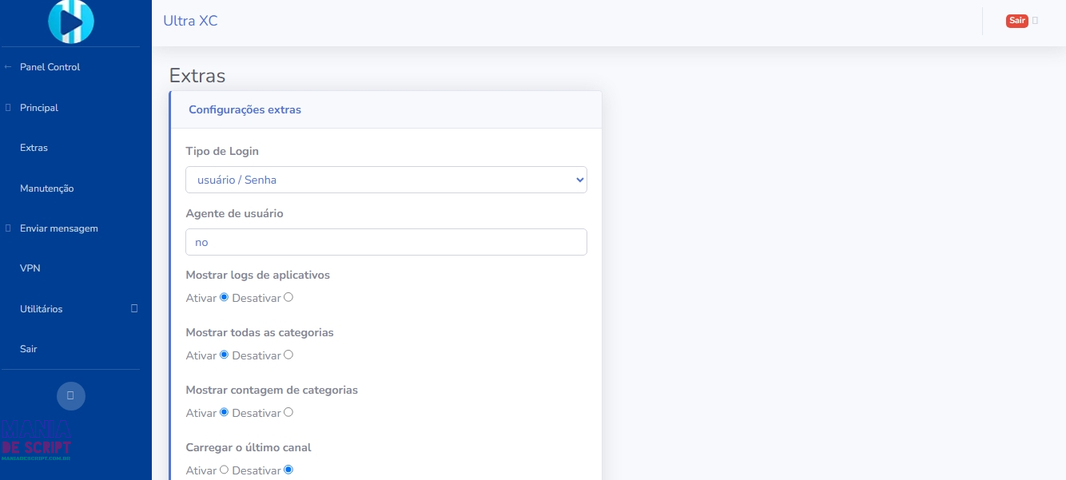Select Desativar for Mostrar logs de aplicativos
1066x480 pixels.
(x=288, y=297)
